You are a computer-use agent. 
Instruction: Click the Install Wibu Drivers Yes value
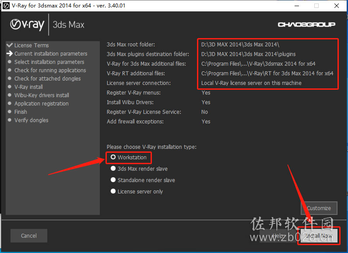[x=206, y=102]
